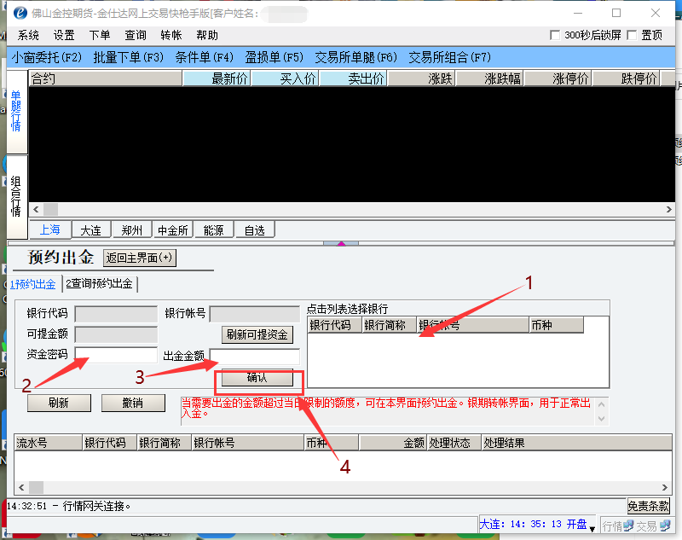Click the 银行代码 field in the form

point(116,314)
